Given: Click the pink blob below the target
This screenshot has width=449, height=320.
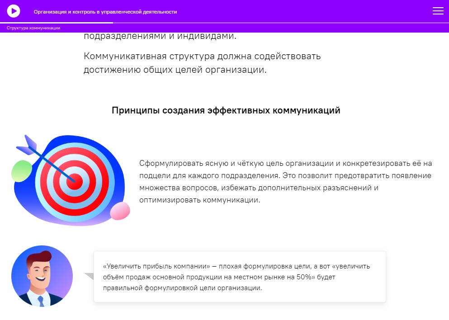Looking at the screenshot, I should click(120, 211).
